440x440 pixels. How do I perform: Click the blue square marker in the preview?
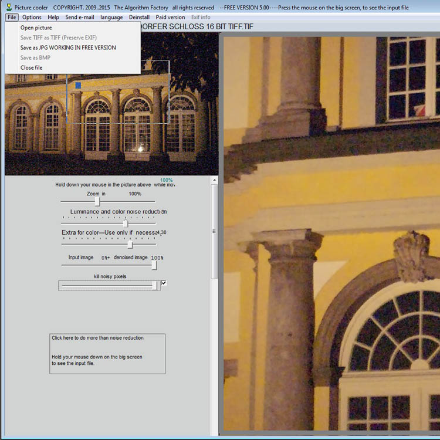pos(78,85)
